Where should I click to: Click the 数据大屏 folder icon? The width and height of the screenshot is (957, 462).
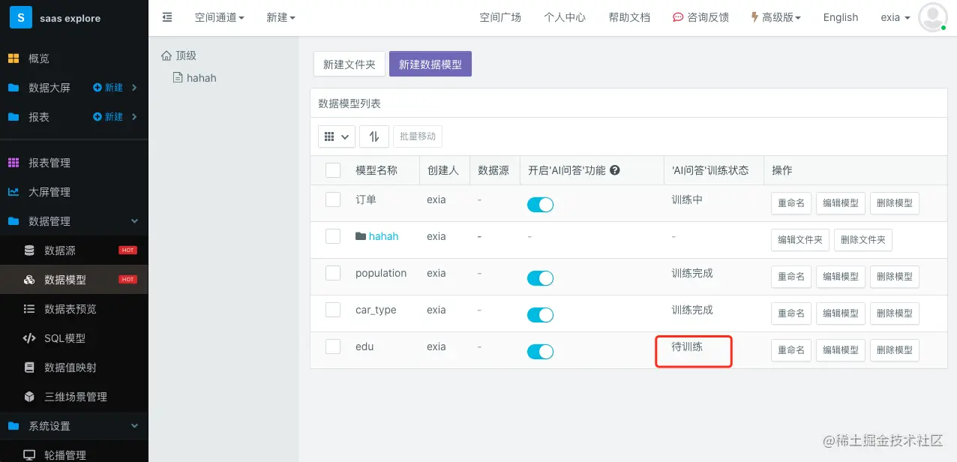coord(13,88)
